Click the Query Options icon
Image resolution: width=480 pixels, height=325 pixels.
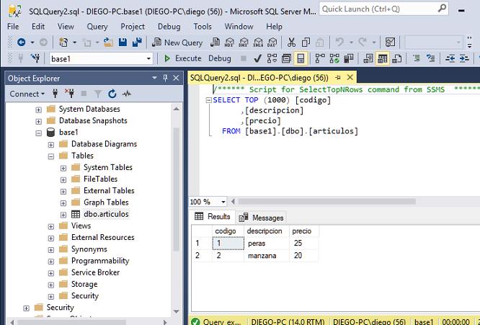286,58
